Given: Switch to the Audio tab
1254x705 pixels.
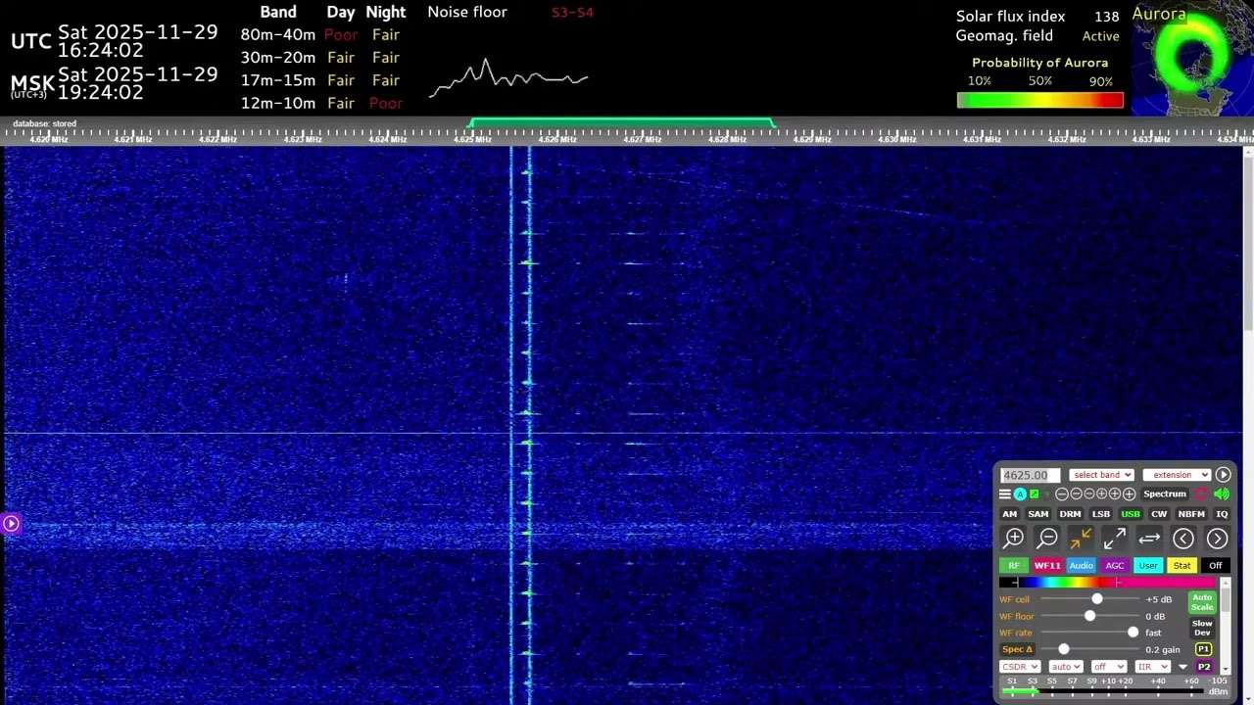Looking at the screenshot, I should point(1082,565).
